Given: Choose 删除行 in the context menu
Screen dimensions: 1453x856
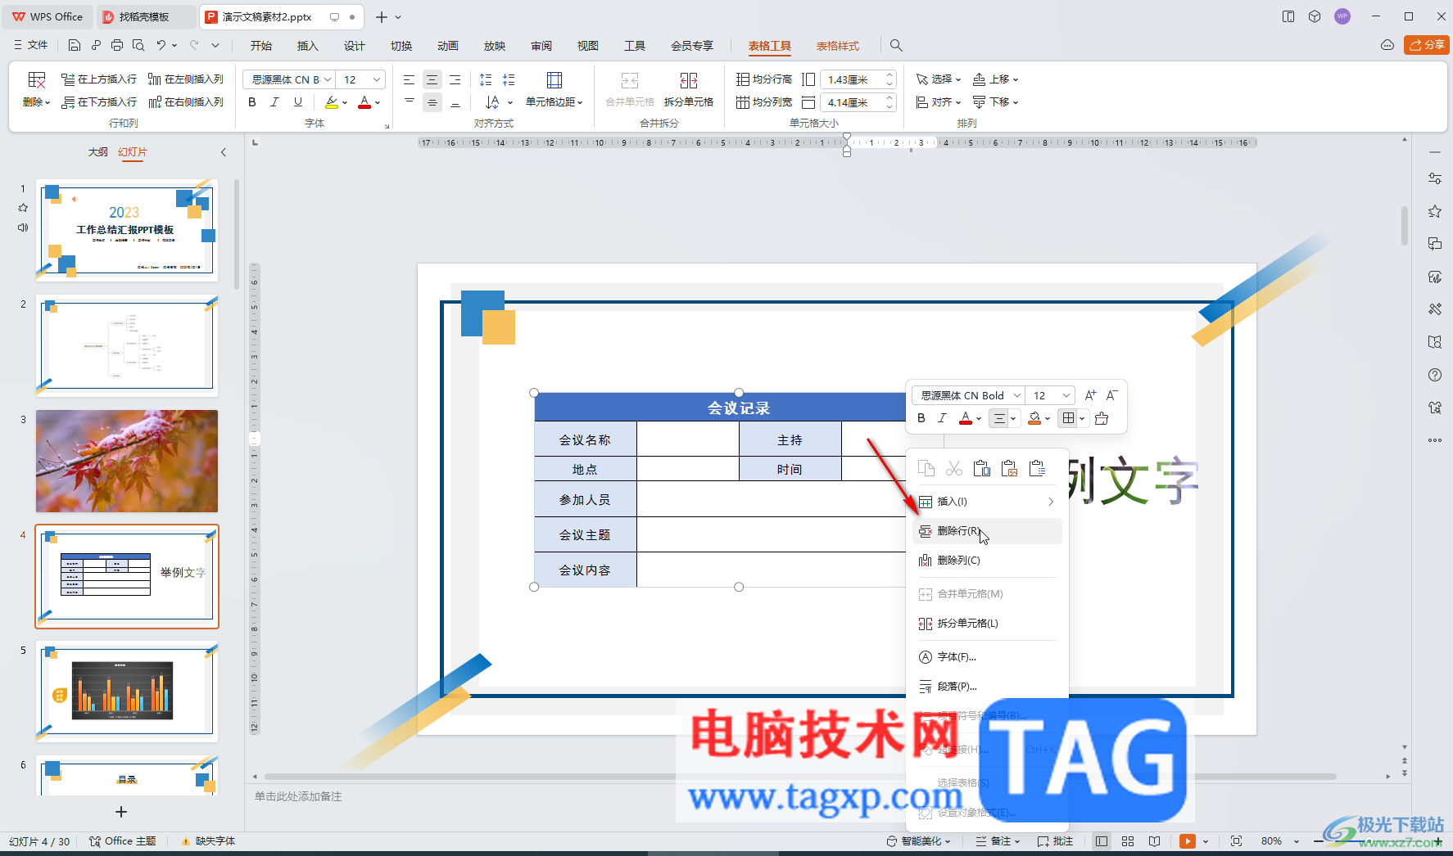Looking at the screenshot, I should tap(987, 531).
